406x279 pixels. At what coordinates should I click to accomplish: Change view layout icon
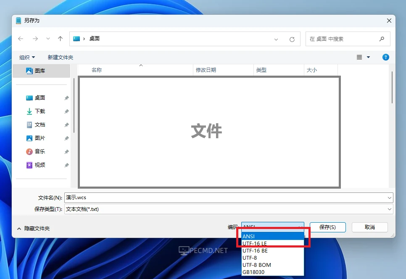tap(359, 57)
